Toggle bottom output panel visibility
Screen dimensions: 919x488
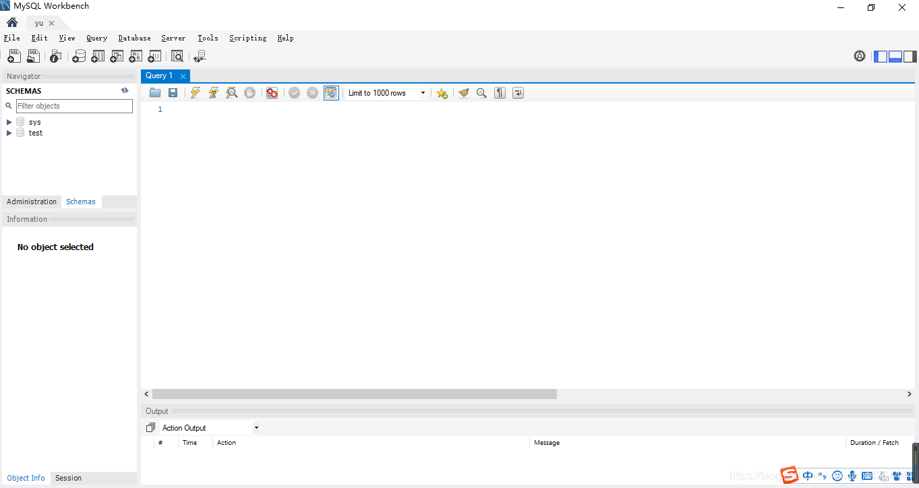pyautogui.click(x=895, y=57)
